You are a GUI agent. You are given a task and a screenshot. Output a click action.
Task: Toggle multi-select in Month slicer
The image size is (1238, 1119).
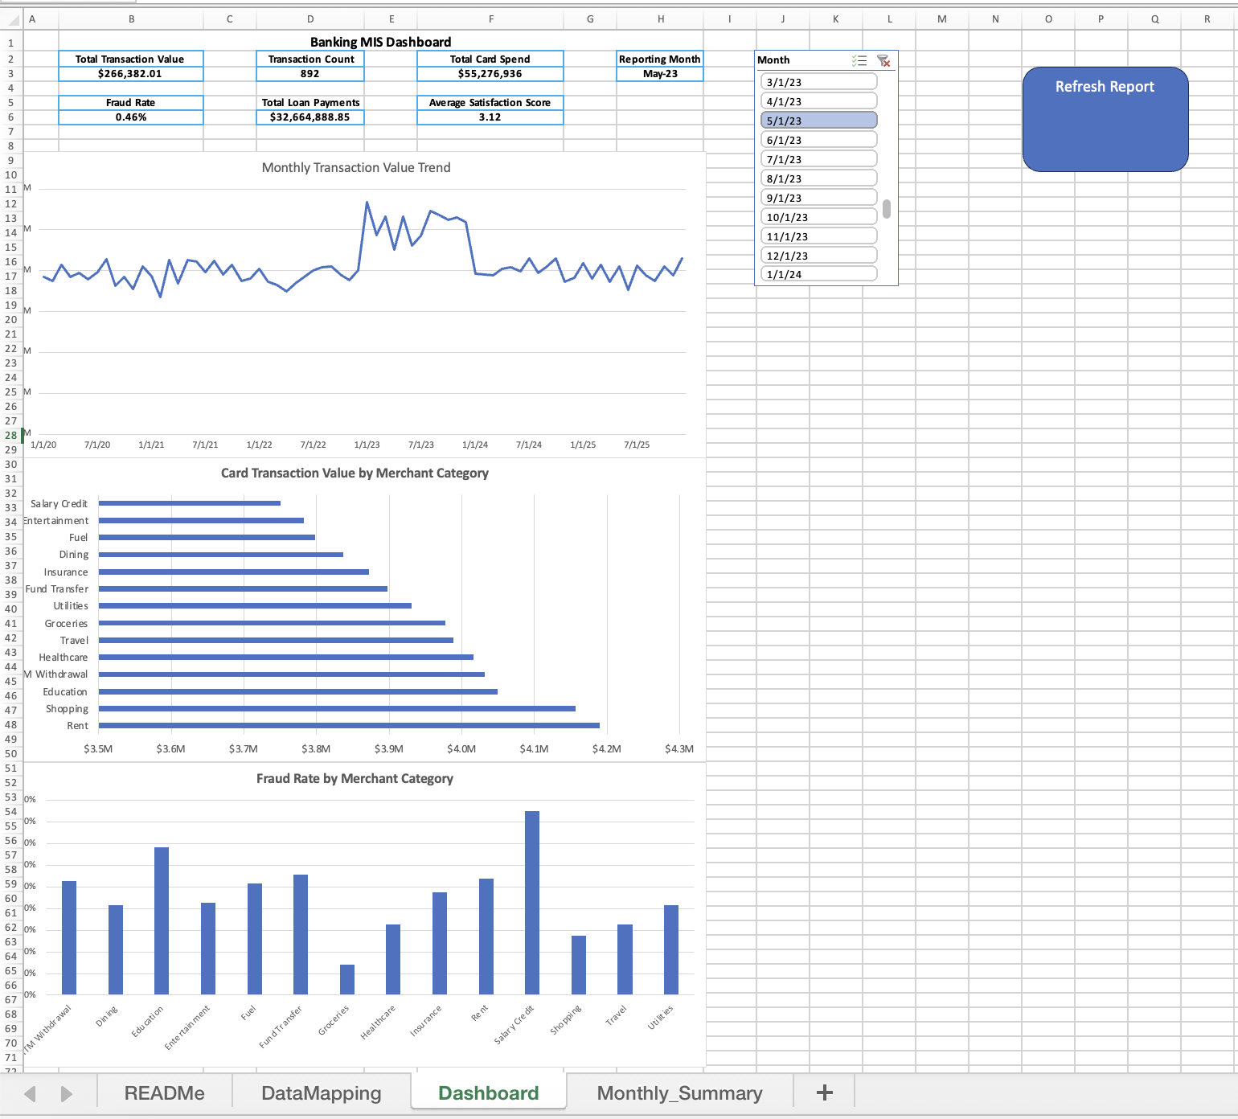[x=859, y=61]
